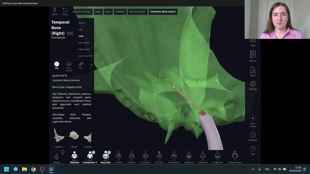Choose the Fade option
This screenshot has width=310, height=174.
[x=81, y=36]
